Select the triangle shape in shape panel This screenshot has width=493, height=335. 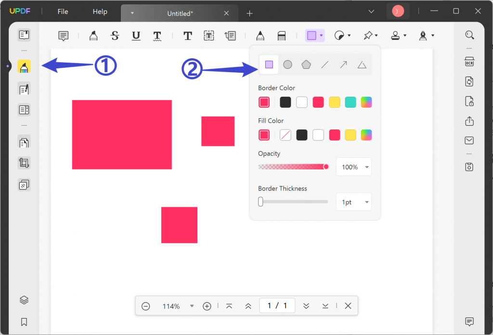[x=362, y=64]
